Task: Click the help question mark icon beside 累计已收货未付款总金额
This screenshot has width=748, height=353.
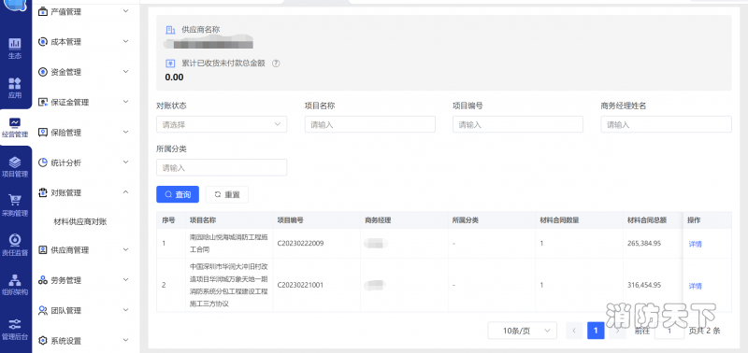Action: [276, 64]
